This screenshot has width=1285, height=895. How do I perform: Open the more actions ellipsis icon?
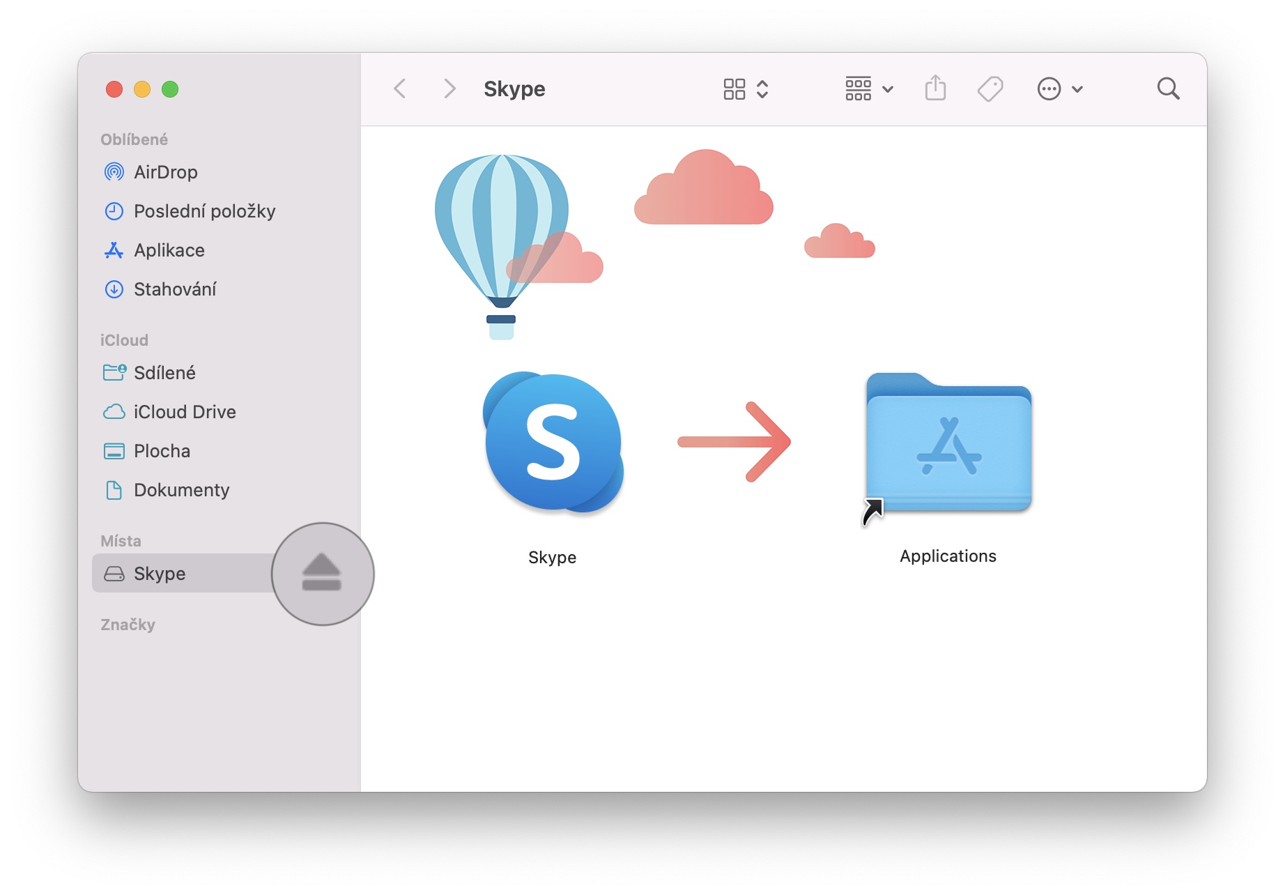1049,89
